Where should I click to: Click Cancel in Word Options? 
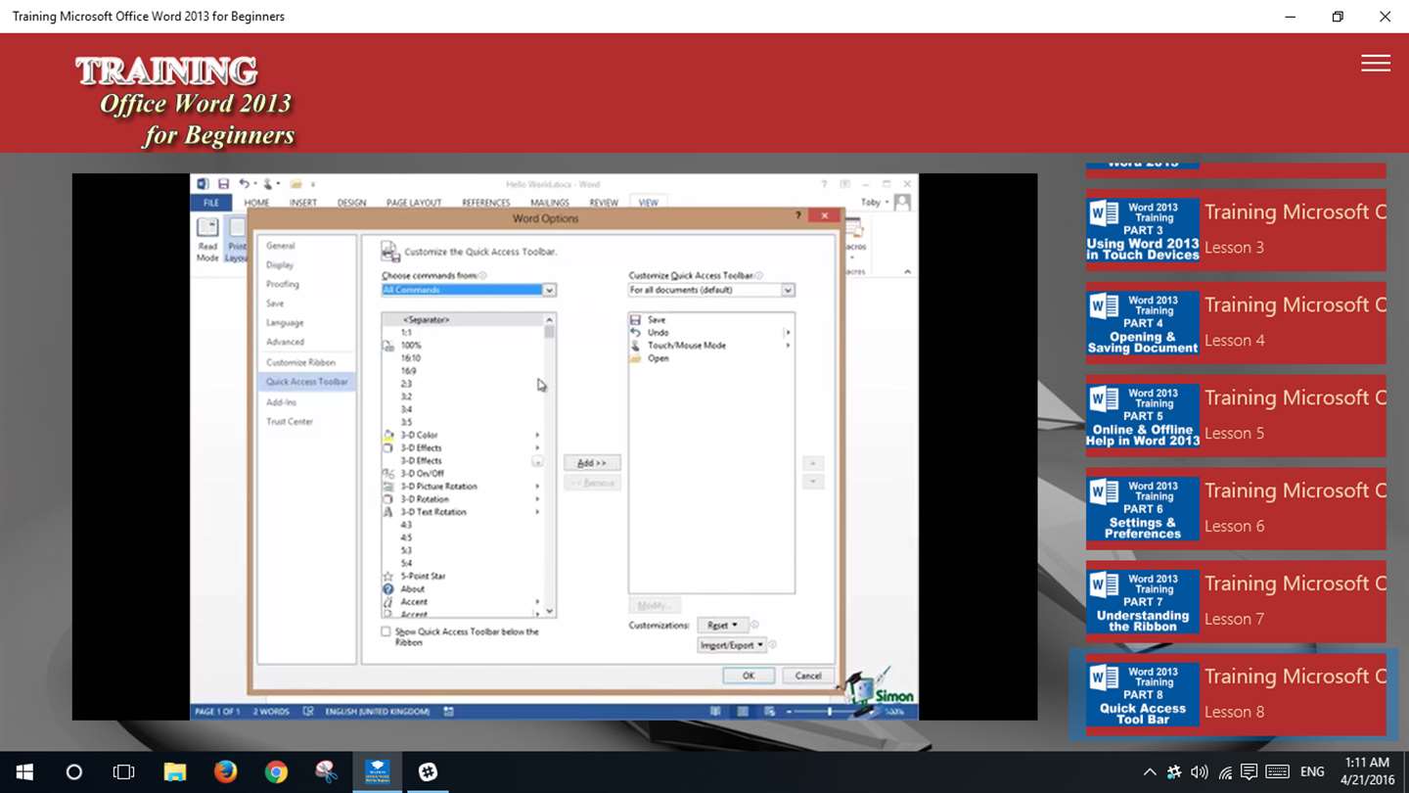[x=808, y=676]
